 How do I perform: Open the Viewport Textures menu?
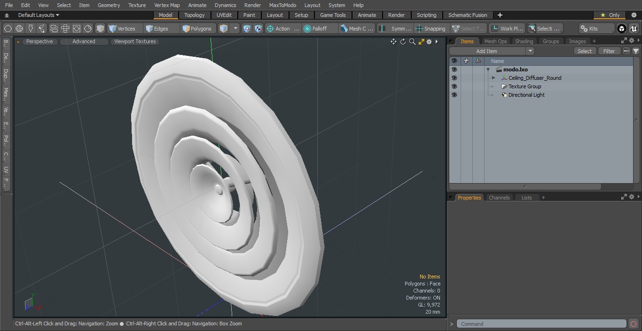pos(135,41)
